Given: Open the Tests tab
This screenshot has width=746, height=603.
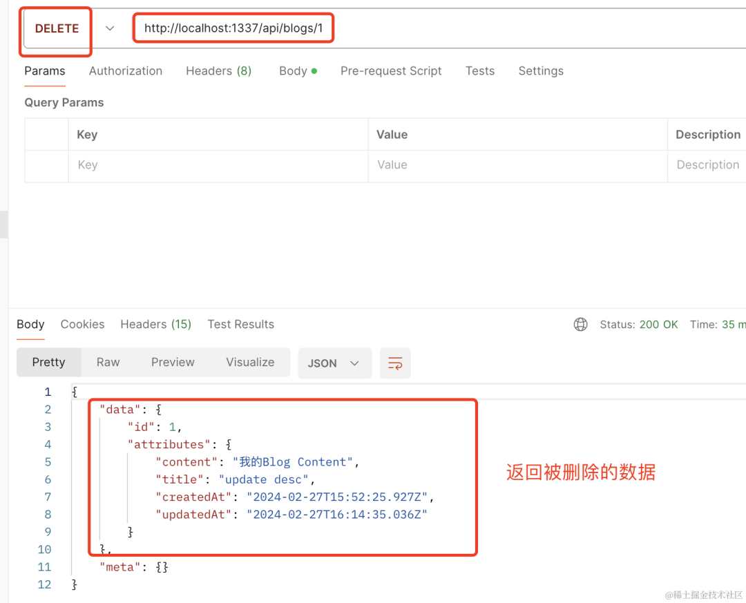Looking at the screenshot, I should (479, 71).
